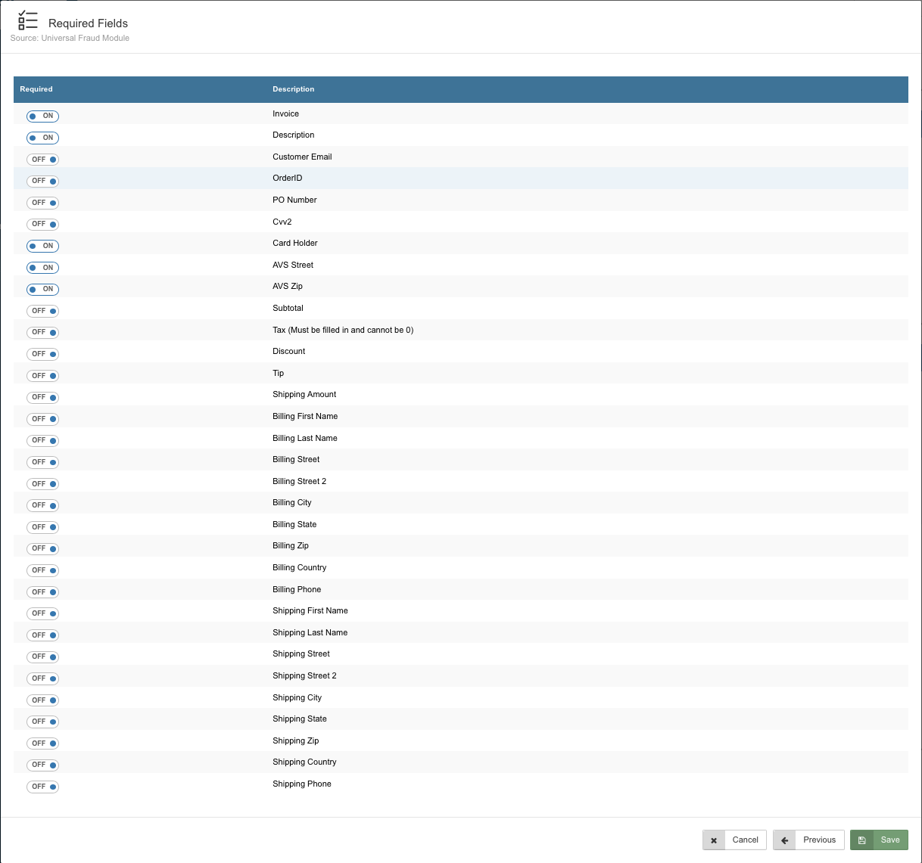Enable the Customer Email required toggle
The width and height of the screenshot is (922, 863).
tap(42, 160)
